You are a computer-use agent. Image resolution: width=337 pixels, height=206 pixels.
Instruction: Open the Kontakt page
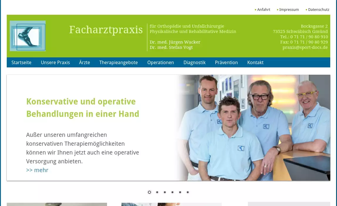(255, 62)
